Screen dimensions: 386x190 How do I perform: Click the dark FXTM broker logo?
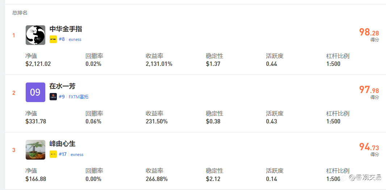pyautogui.click(x=53, y=97)
